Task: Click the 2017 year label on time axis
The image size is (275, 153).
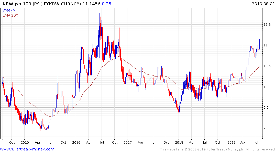Action: pyautogui.click(x=127, y=142)
